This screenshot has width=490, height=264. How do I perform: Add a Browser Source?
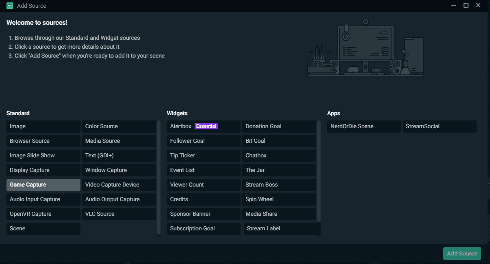[x=43, y=141]
